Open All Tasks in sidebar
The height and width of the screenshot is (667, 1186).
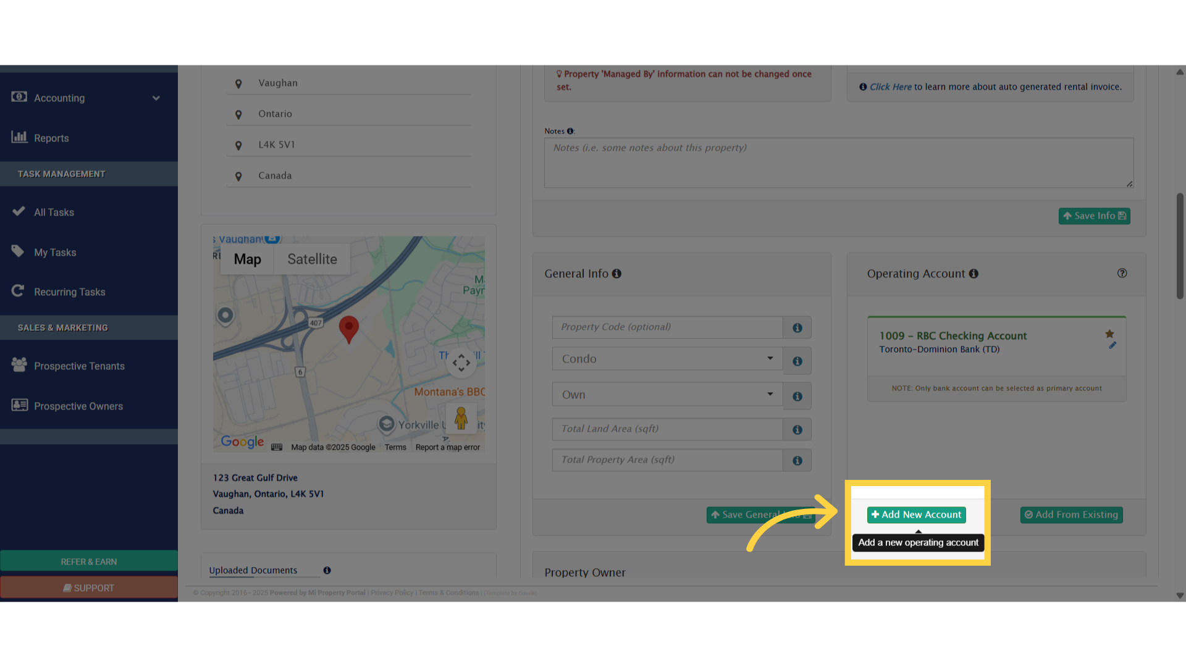[x=54, y=212]
